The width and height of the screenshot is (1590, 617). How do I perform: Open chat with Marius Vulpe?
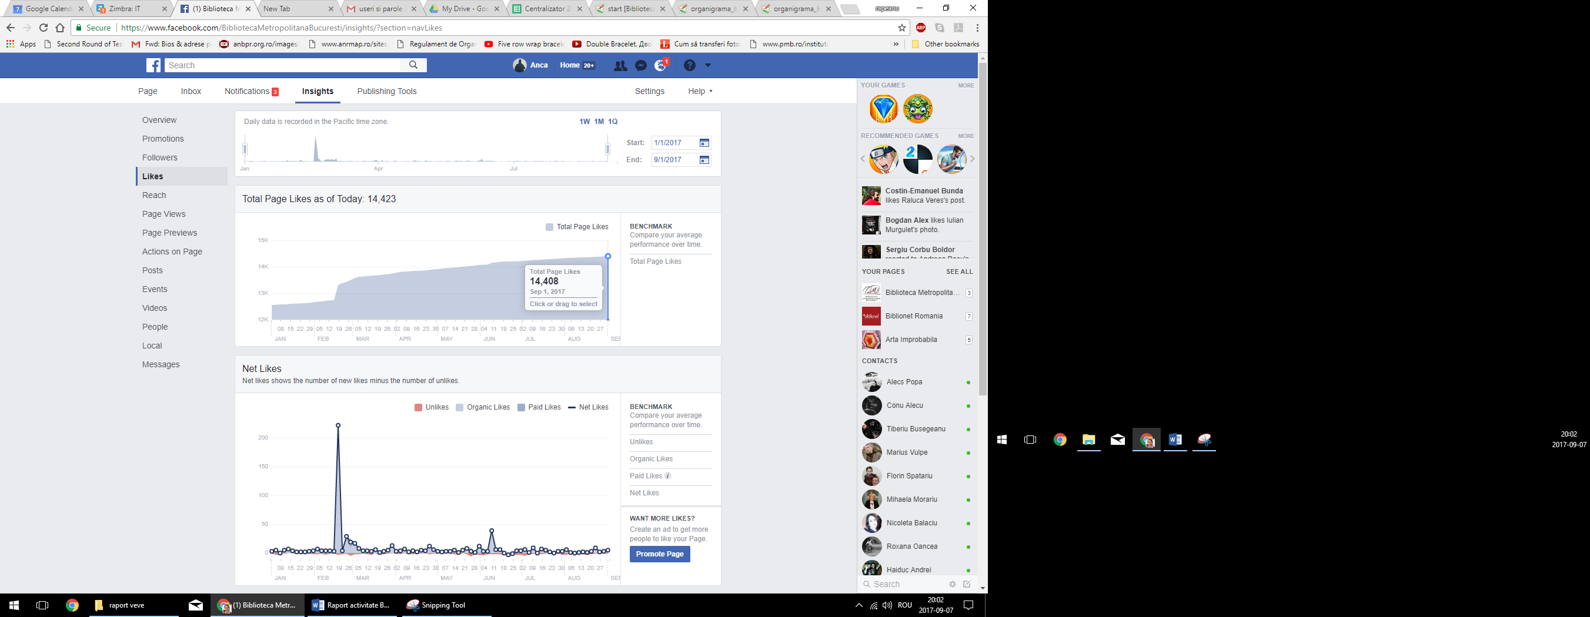coord(917,452)
